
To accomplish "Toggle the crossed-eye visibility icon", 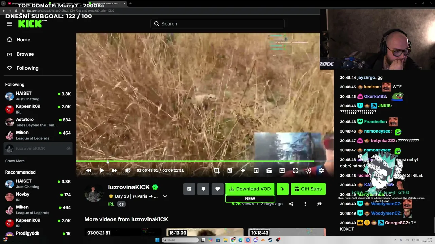I will tap(319, 204).
